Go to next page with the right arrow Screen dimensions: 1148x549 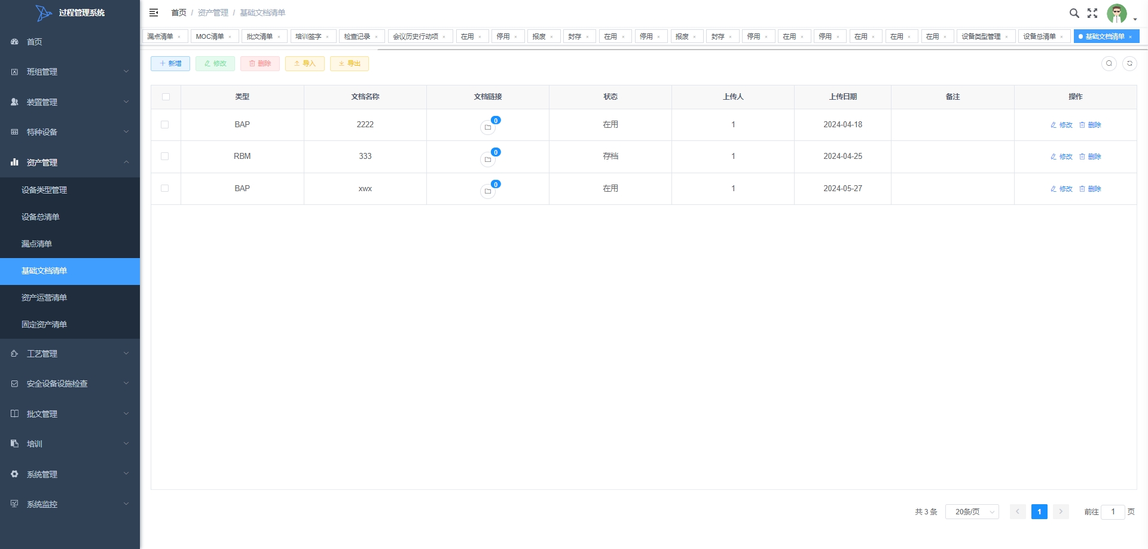1061,512
